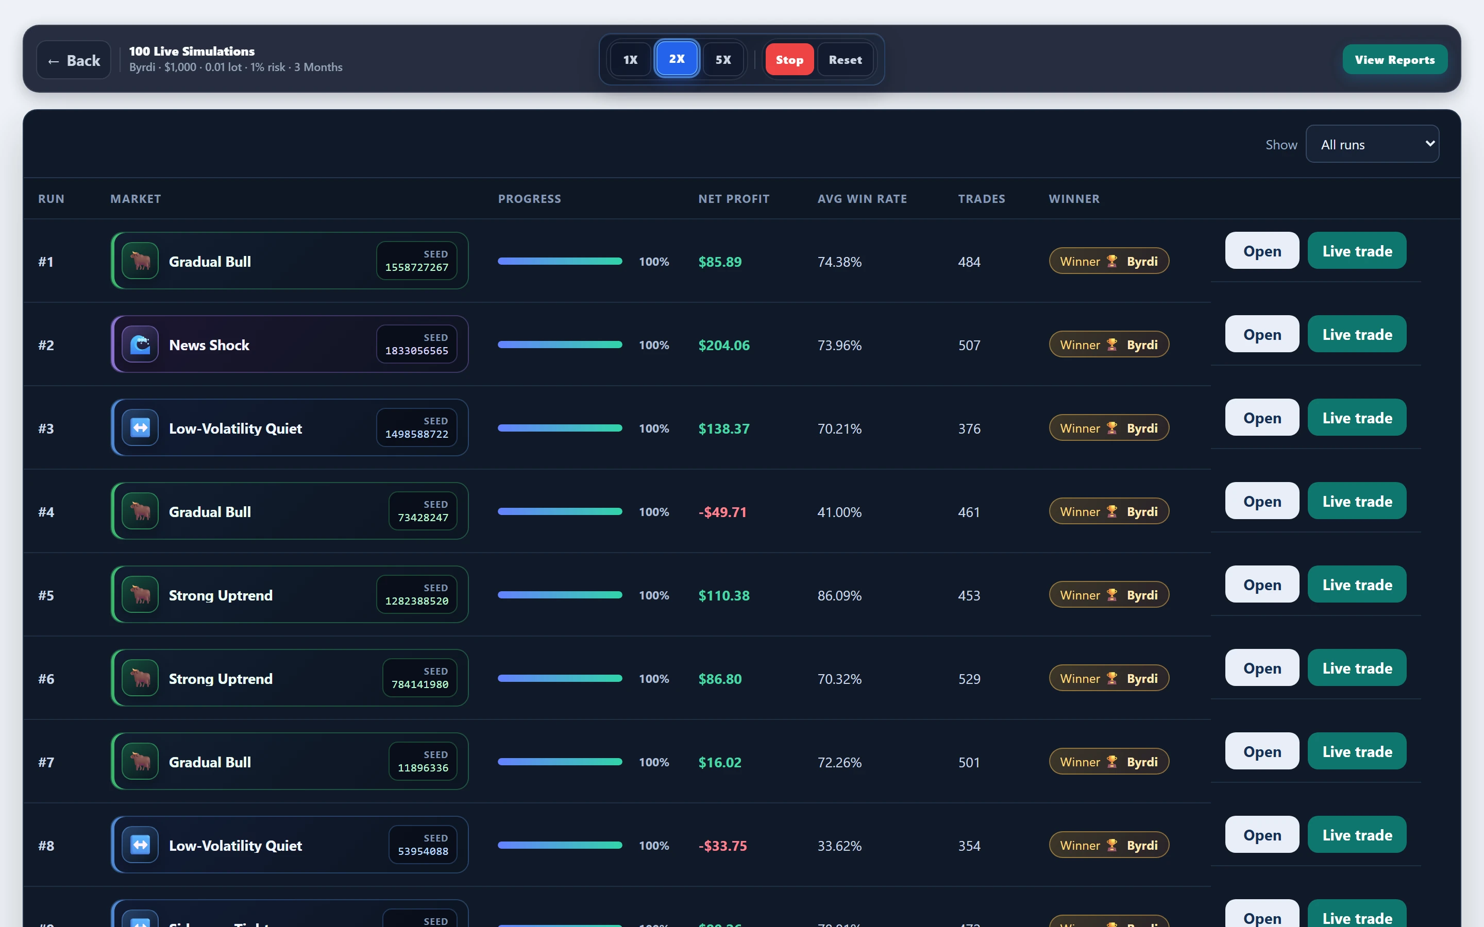Click the bull icon in run #1 Gradual Bull
1484x927 pixels.
[140, 261]
